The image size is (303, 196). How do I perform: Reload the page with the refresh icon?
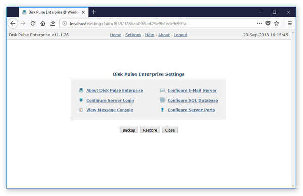pos(33,23)
